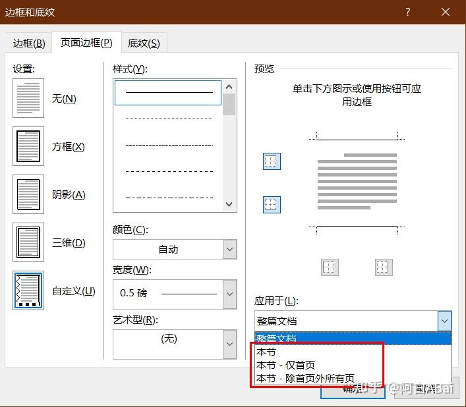Image resolution: width=466 pixels, height=407 pixels.
Task: Toggle the bottom border preview button
Action: pos(272,205)
